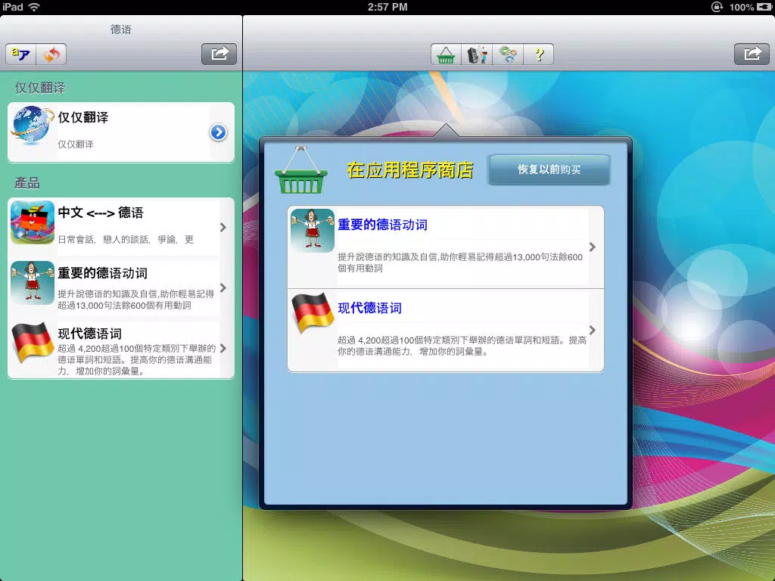Image resolution: width=775 pixels, height=581 pixels.
Task: Expand chevron on popup 现代德语词 row
Action: tap(592, 330)
